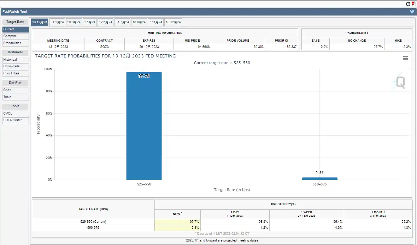Viewport: 417px width, 245px height.
Task: Open the PDF export icon
Action: click(x=413, y=4)
